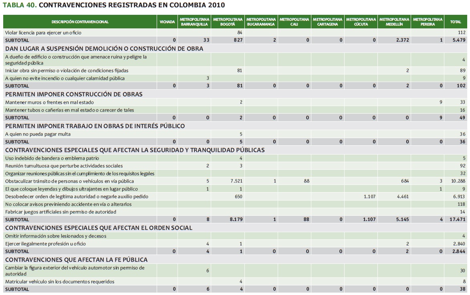
Task: Select the Metropolitana Medellín column header
Action: pos(394,22)
